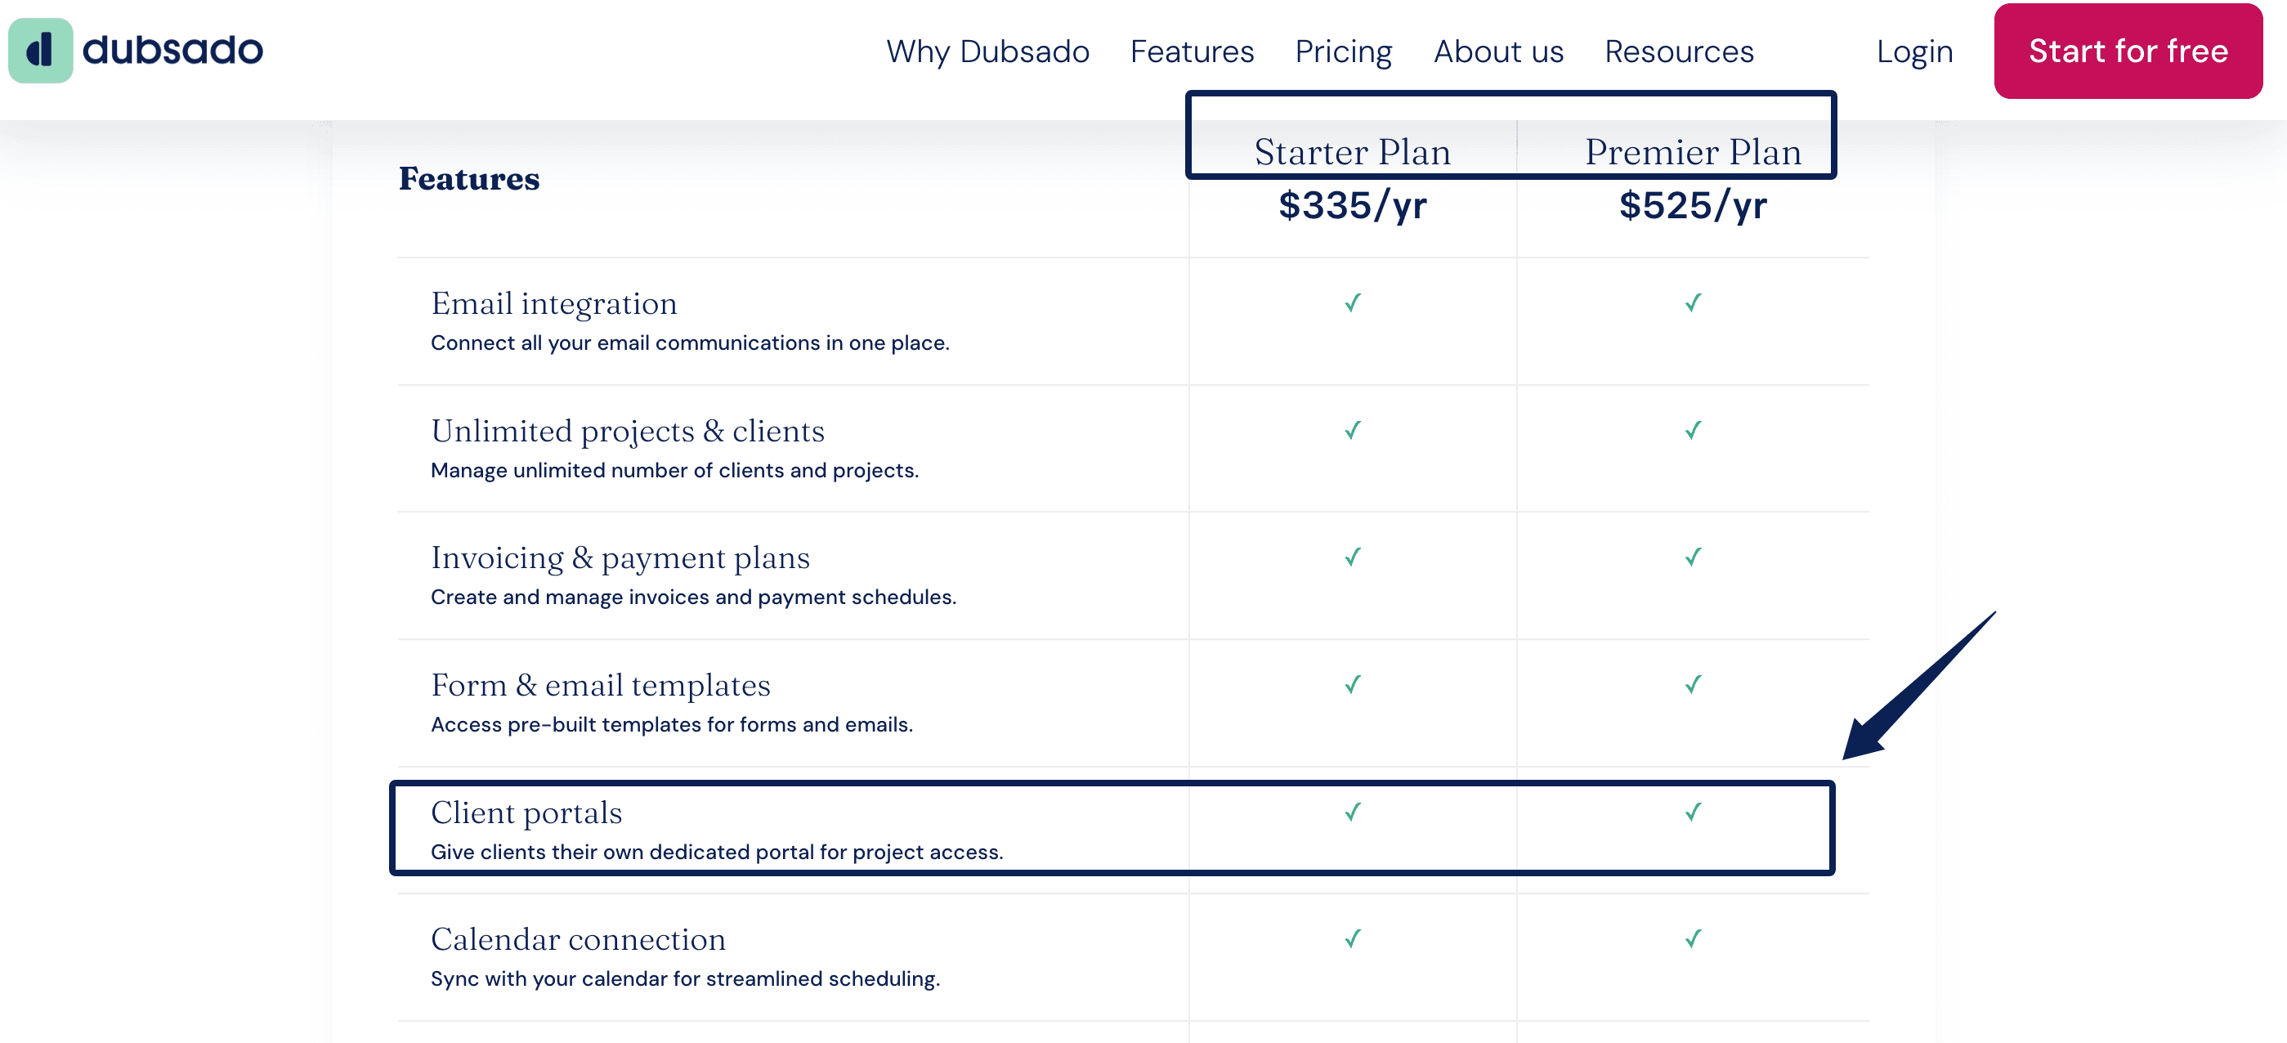Click the $525/yr price

[x=1693, y=205]
